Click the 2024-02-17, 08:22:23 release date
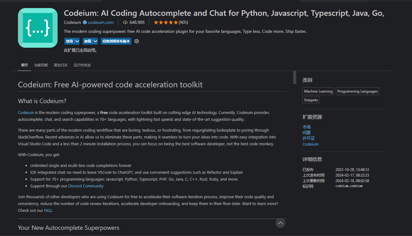412x236 pixels. [x=352, y=175]
